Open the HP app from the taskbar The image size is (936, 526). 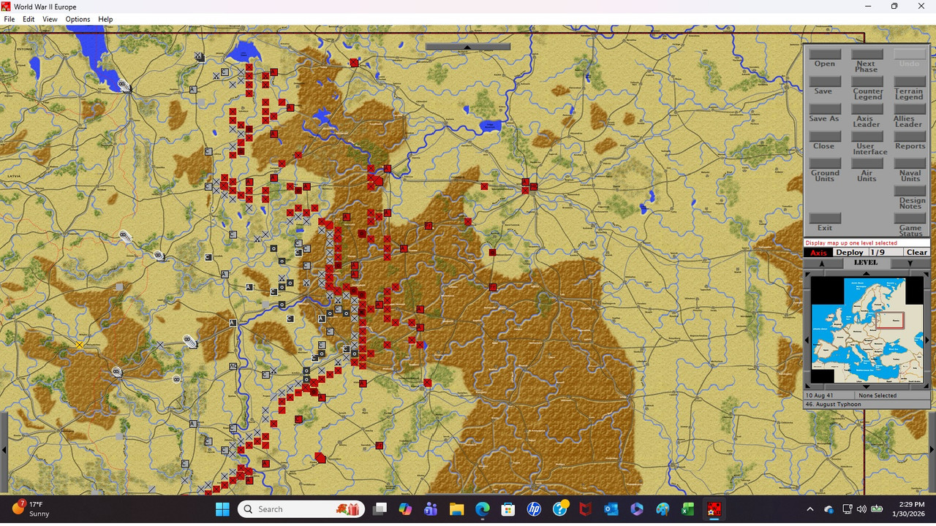[x=534, y=509]
